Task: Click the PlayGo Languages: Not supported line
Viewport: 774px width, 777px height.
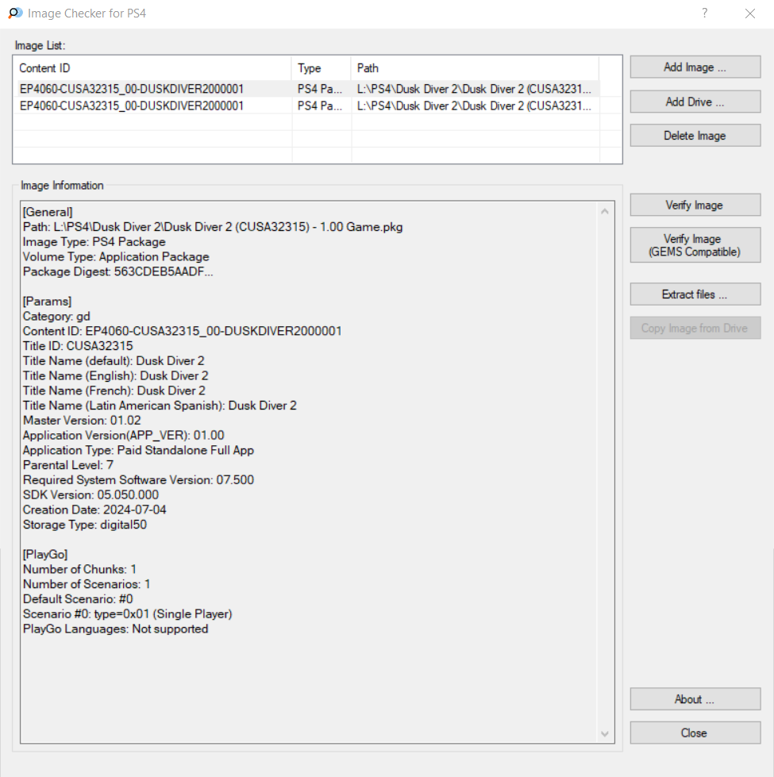Action: (x=115, y=629)
